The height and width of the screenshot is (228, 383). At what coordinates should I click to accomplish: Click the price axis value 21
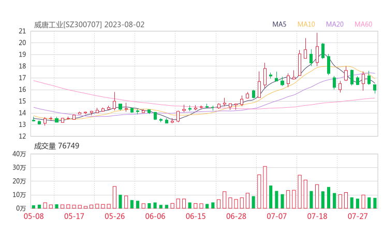(x=22, y=31)
